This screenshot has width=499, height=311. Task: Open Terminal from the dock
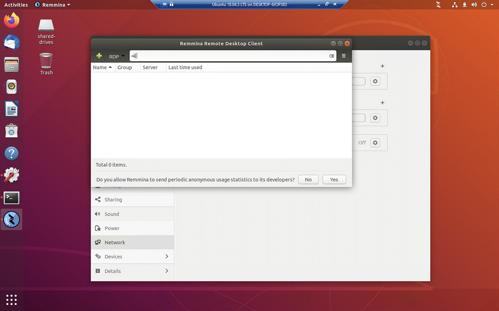(x=11, y=197)
